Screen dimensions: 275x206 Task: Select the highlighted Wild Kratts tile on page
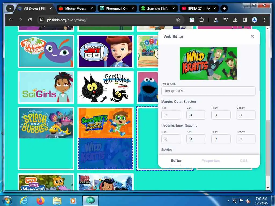[x=105, y=154]
